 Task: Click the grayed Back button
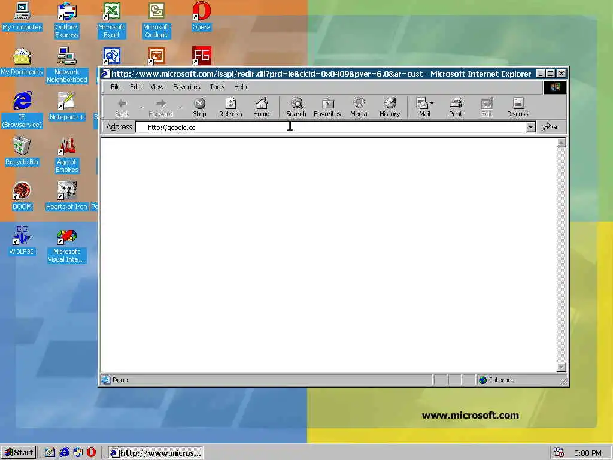(x=122, y=107)
